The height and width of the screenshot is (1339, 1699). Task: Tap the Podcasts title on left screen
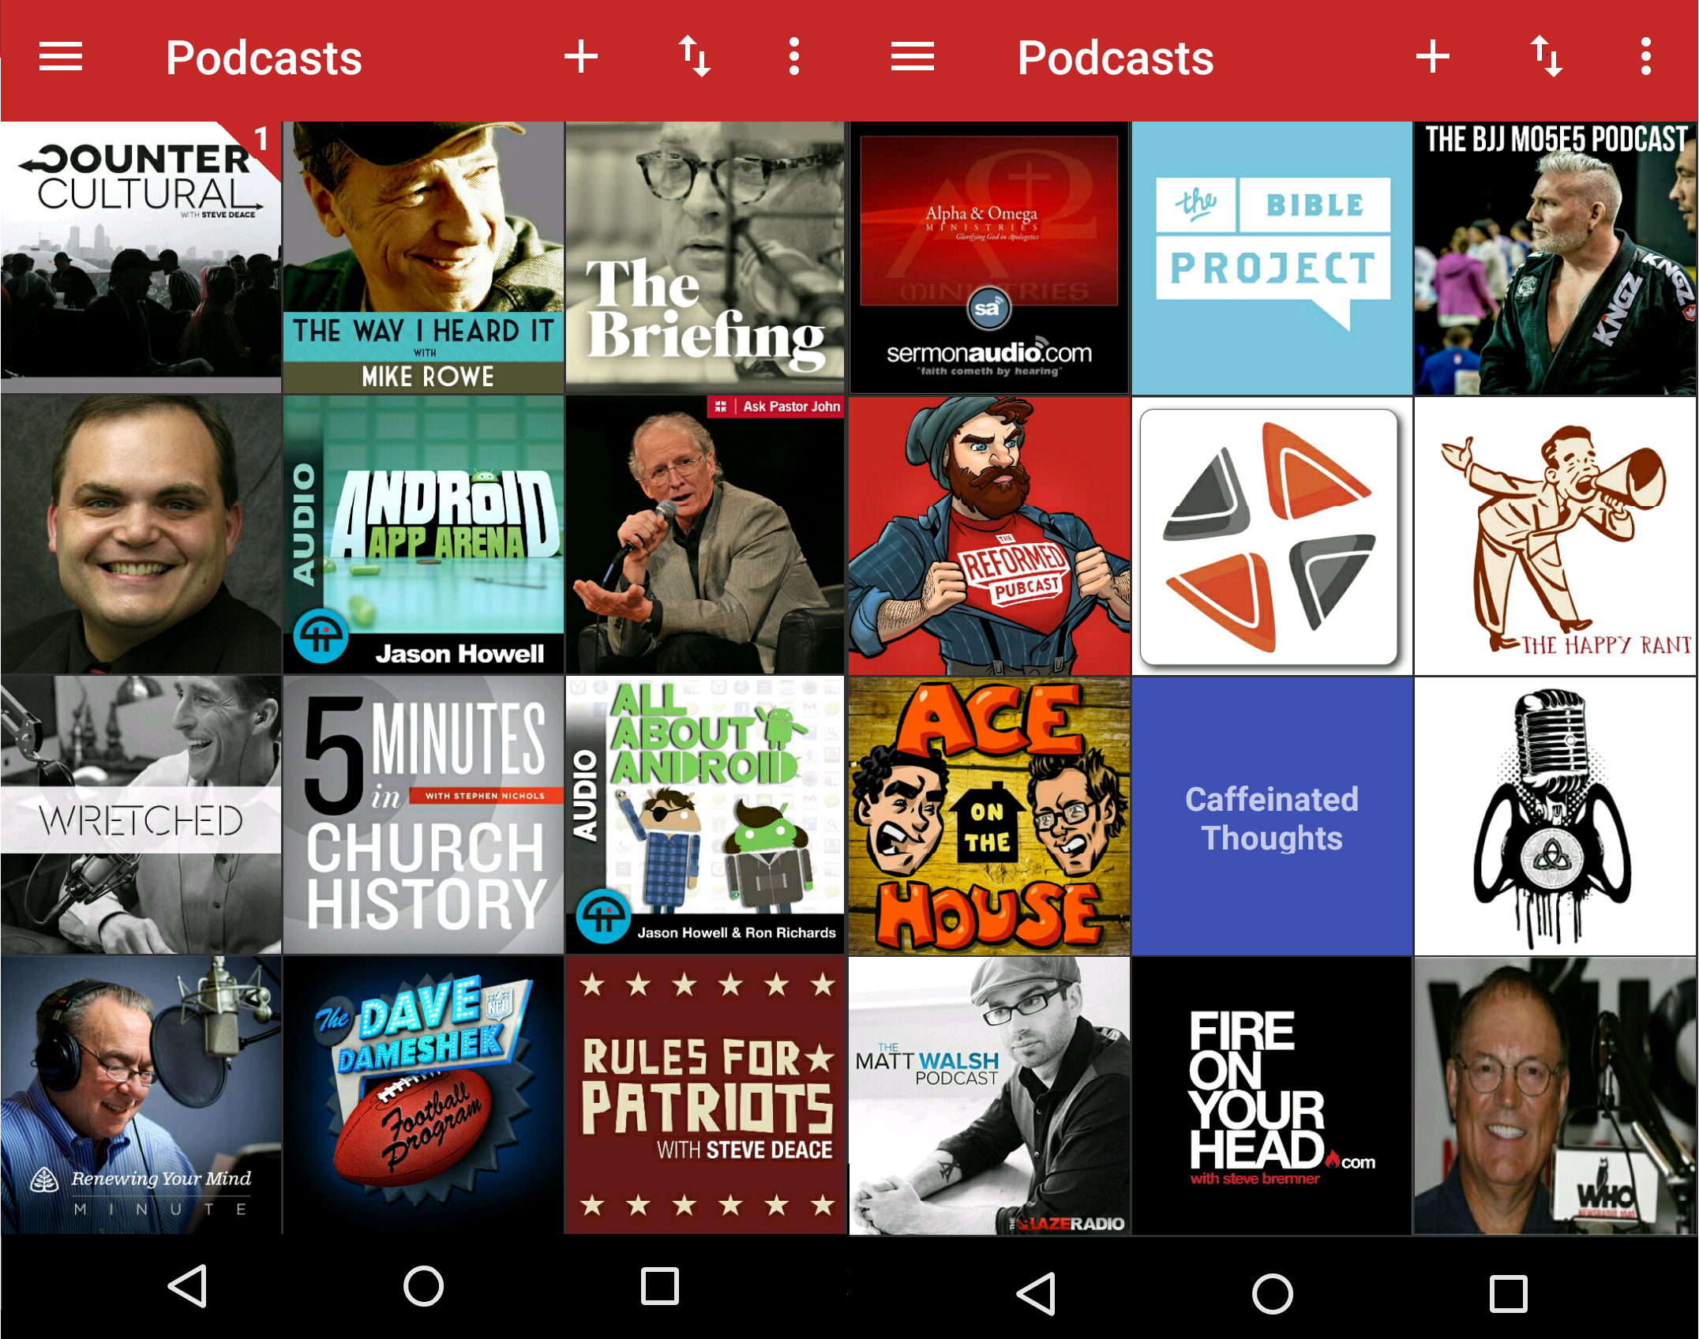click(x=264, y=58)
